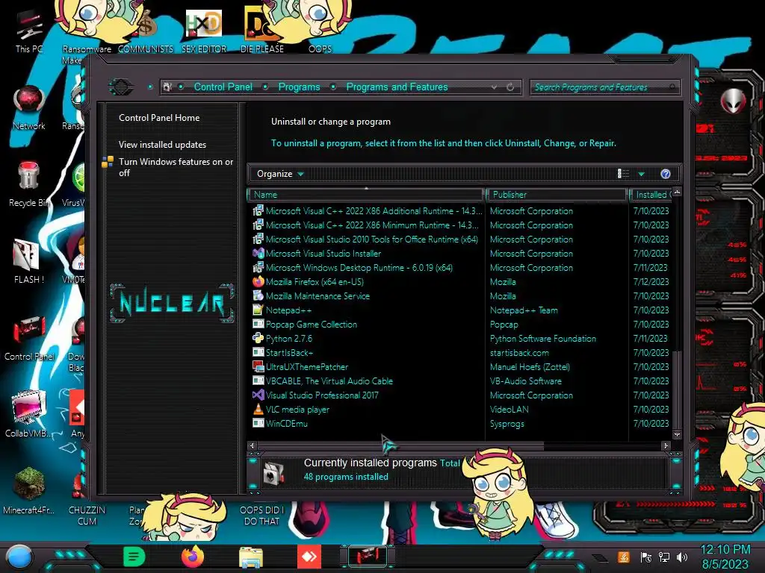Screen dimensions: 765x573
Task: Open Organize dropdown menu
Action: click(x=280, y=174)
